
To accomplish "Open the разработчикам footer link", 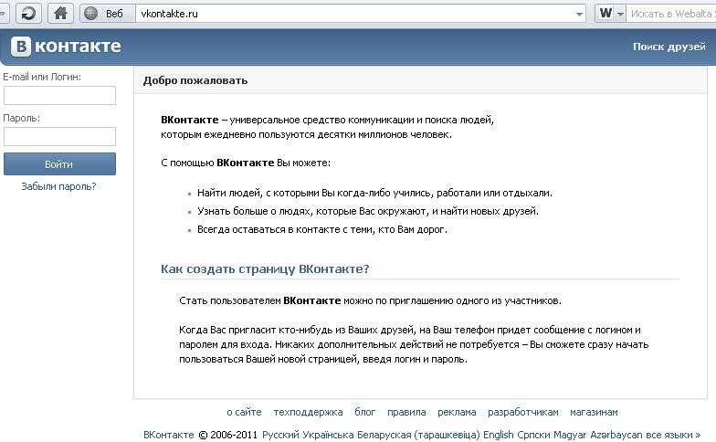I will coord(522,413).
